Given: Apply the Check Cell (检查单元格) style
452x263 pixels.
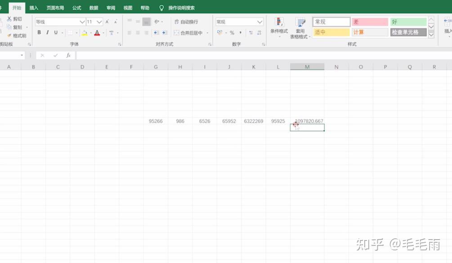Looking at the screenshot, I should point(408,32).
